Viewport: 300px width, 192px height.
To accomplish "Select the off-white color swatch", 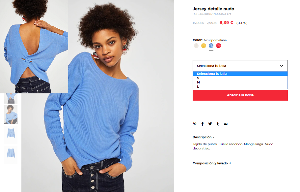I will click(x=196, y=46).
